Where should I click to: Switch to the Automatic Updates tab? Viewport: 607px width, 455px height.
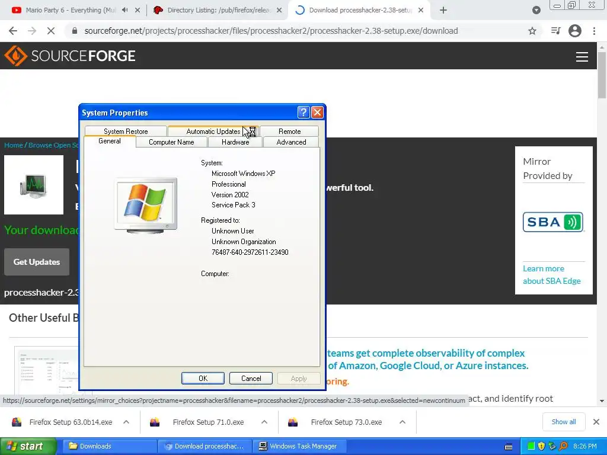pyautogui.click(x=213, y=131)
